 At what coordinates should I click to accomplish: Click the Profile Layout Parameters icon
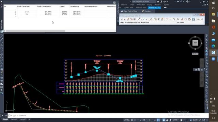[190, 19]
